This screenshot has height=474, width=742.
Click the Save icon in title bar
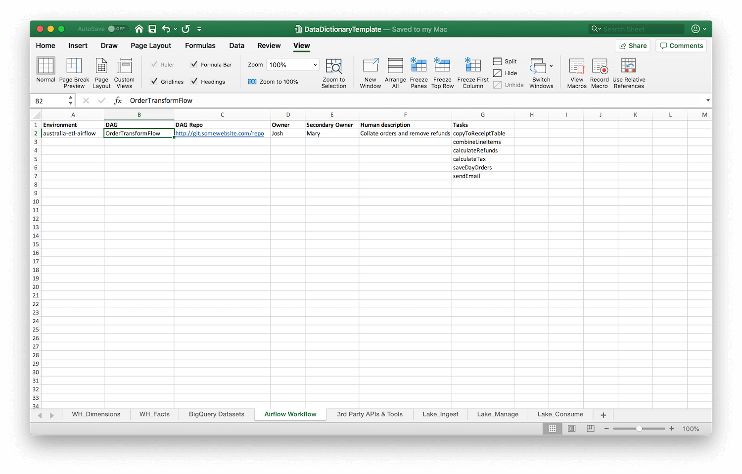coord(152,29)
